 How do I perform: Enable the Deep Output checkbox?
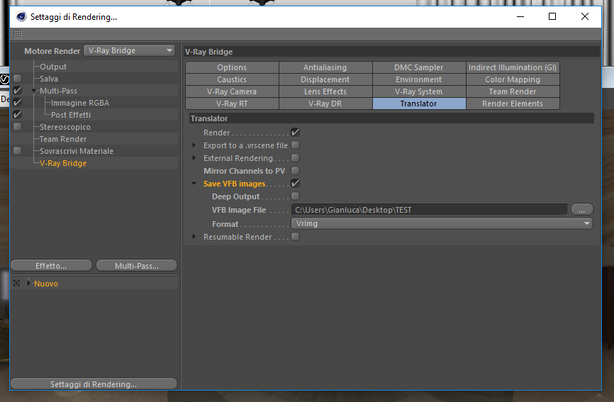tap(295, 196)
